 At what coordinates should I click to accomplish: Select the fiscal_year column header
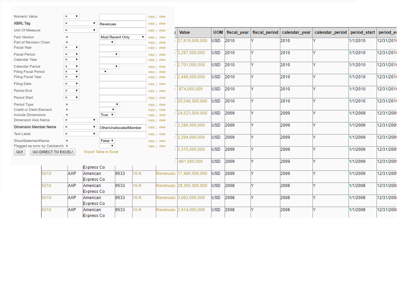[x=237, y=32]
